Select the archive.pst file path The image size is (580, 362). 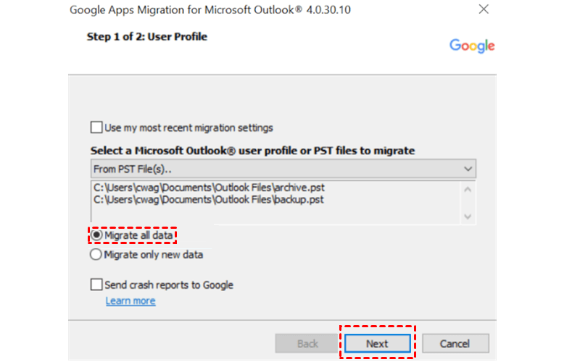pyautogui.click(x=208, y=188)
